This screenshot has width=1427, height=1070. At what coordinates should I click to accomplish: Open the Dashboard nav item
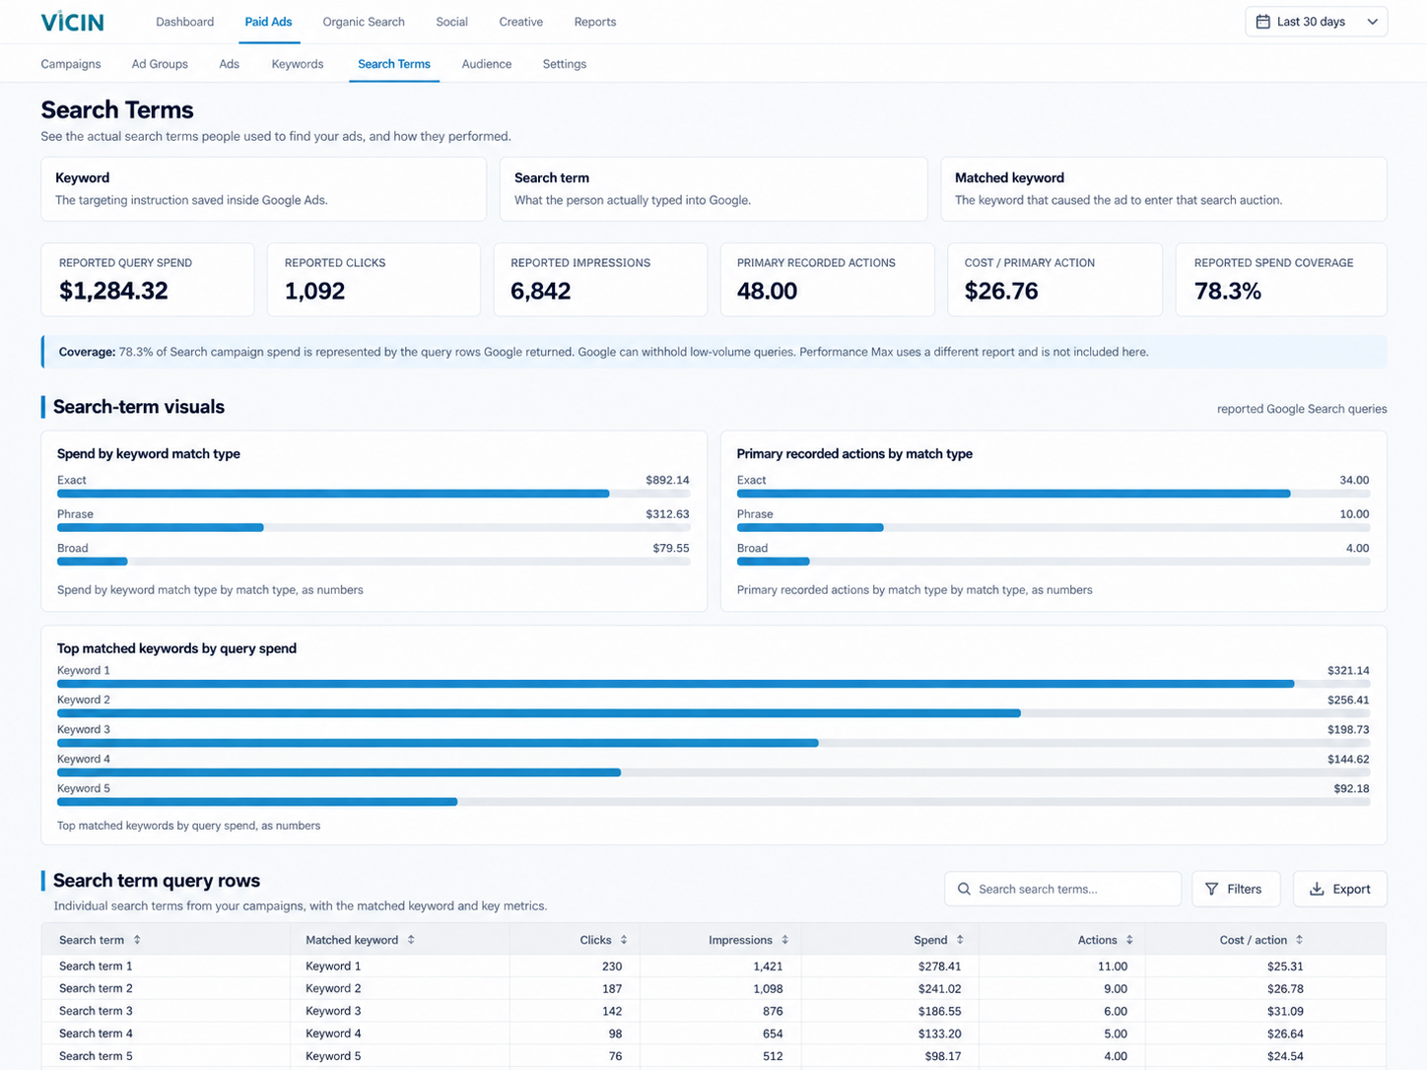[184, 22]
